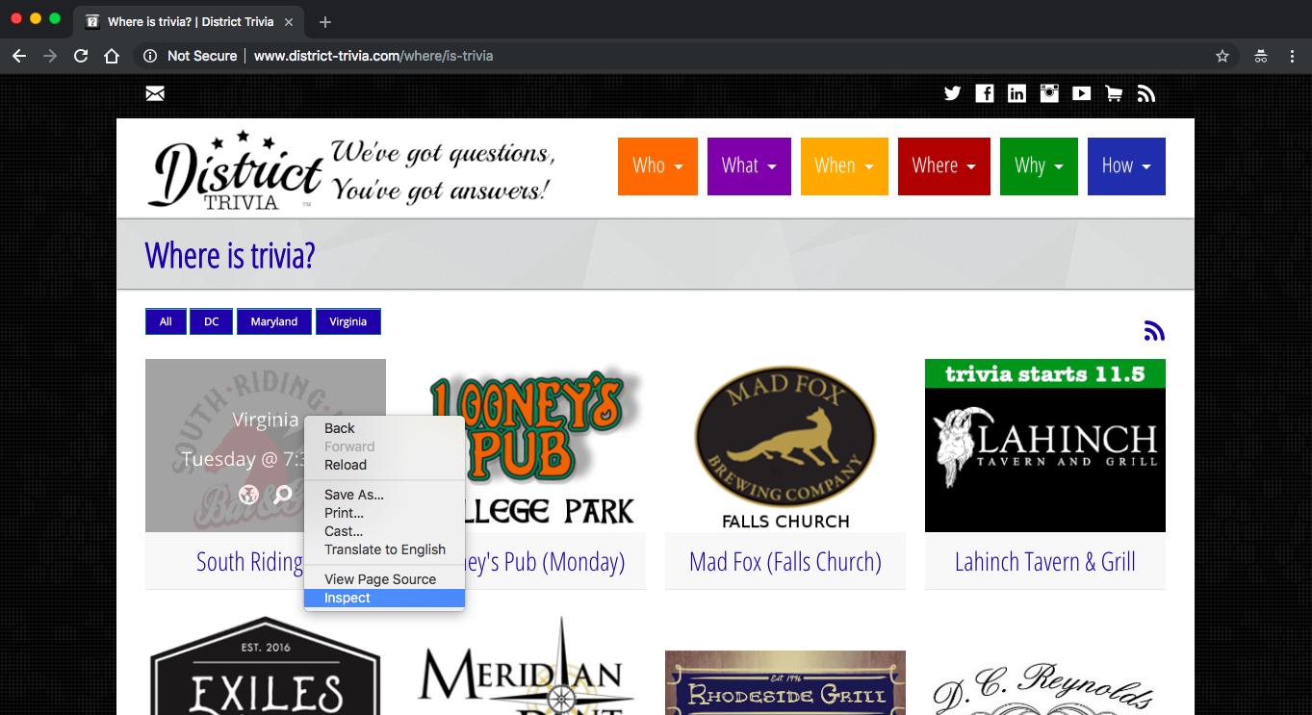Image resolution: width=1312 pixels, height=715 pixels.
Task: Expand the How menu
Action: (1126, 166)
